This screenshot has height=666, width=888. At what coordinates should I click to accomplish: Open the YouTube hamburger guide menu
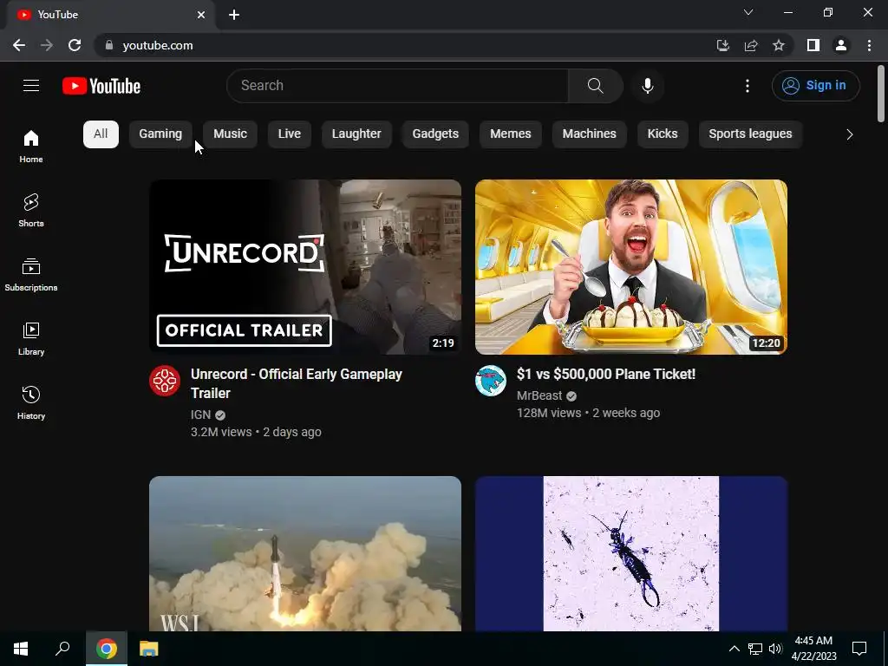coord(31,86)
